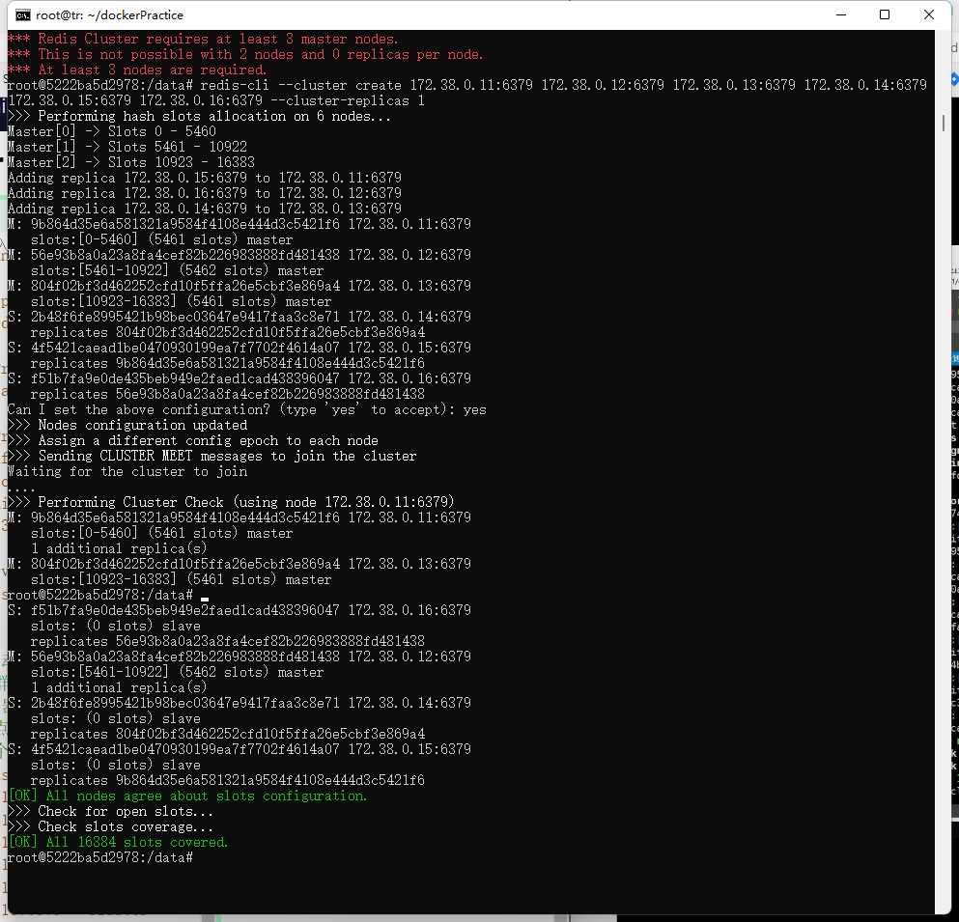Click 'Adding replica 172.38.0.16:6379 to 172.38.0.12:6379'
The width and height of the screenshot is (959, 922).
coord(205,193)
